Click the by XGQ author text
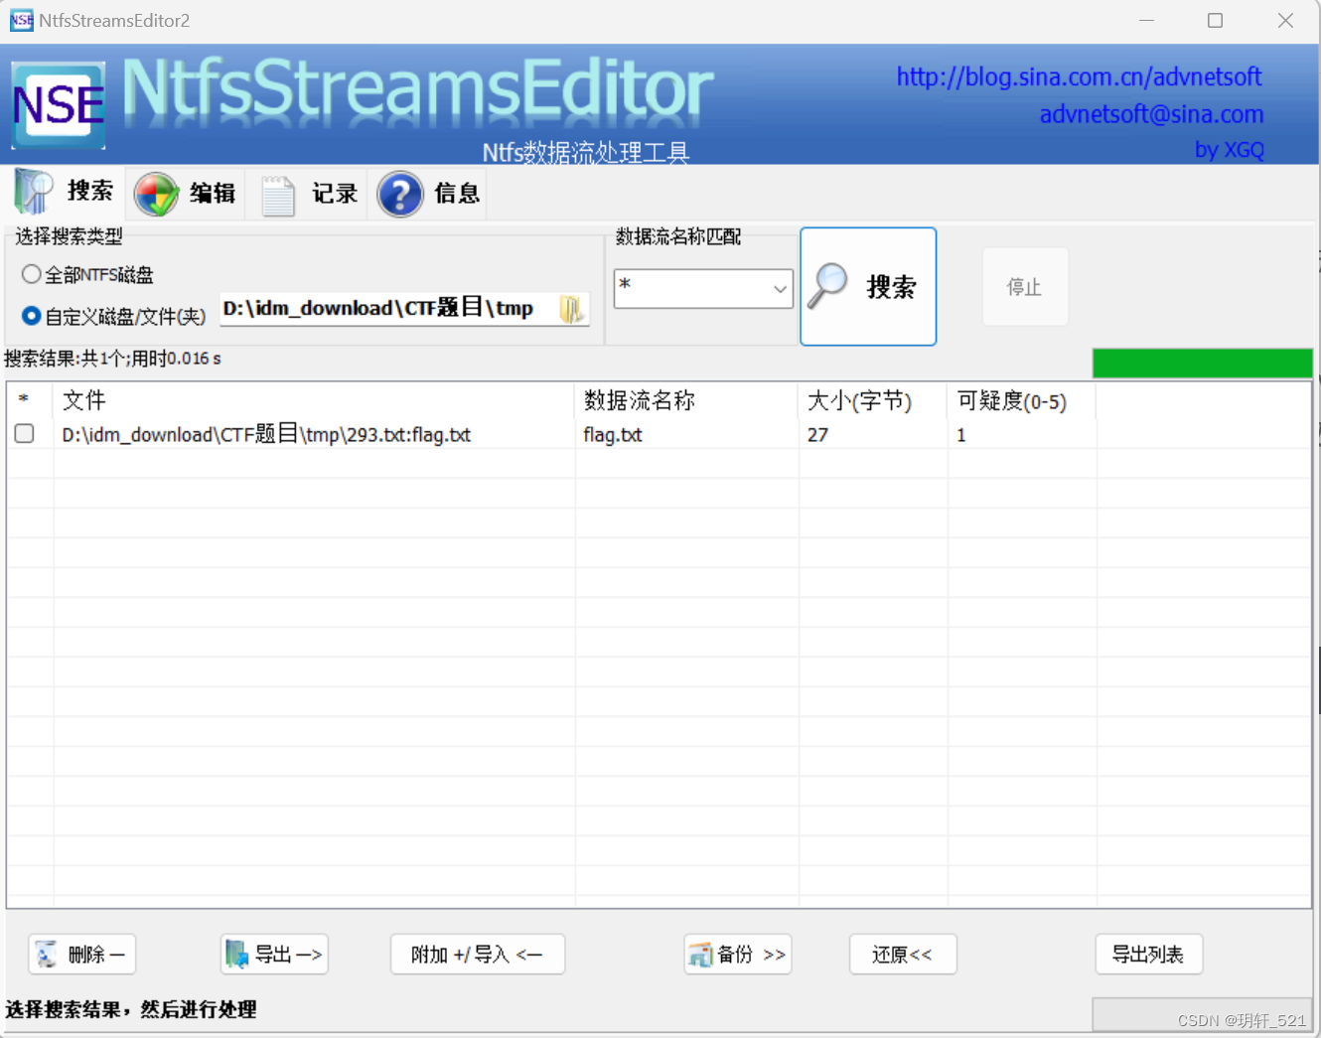This screenshot has height=1038, width=1321. click(x=1229, y=150)
